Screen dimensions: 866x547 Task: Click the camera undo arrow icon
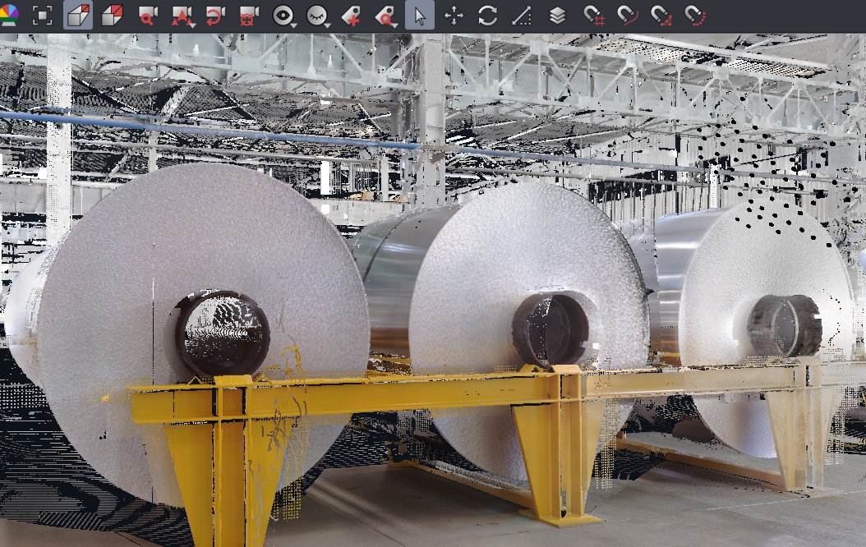(214, 16)
